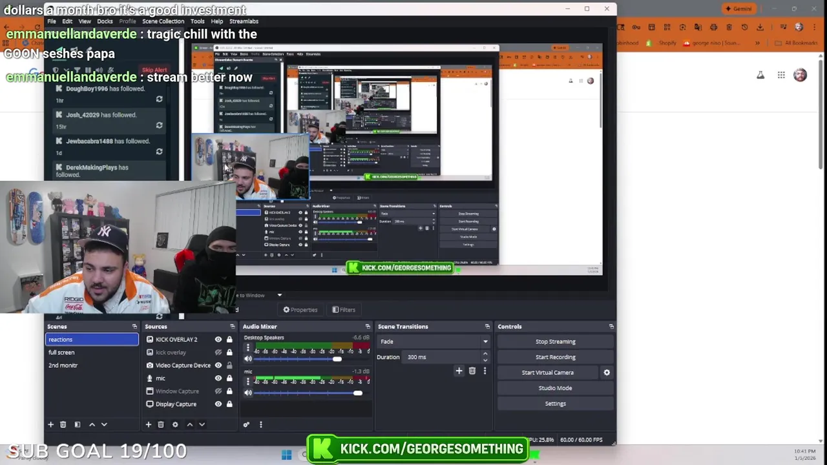Mute mic channel via speaker icon

247,393
